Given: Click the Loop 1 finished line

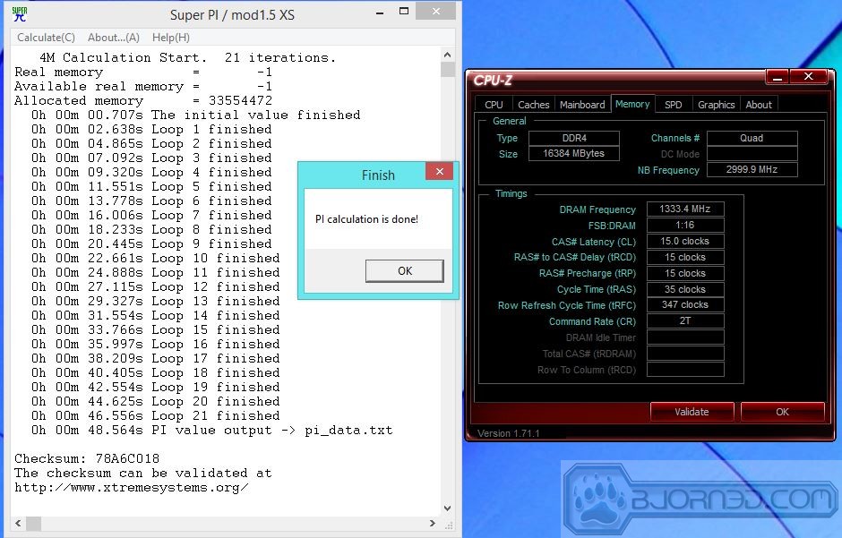Looking at the screenshot, I should point(151,130).
